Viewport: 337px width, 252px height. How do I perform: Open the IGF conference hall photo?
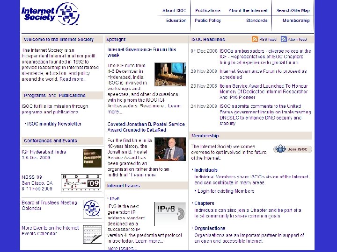[x=170, y=74]
